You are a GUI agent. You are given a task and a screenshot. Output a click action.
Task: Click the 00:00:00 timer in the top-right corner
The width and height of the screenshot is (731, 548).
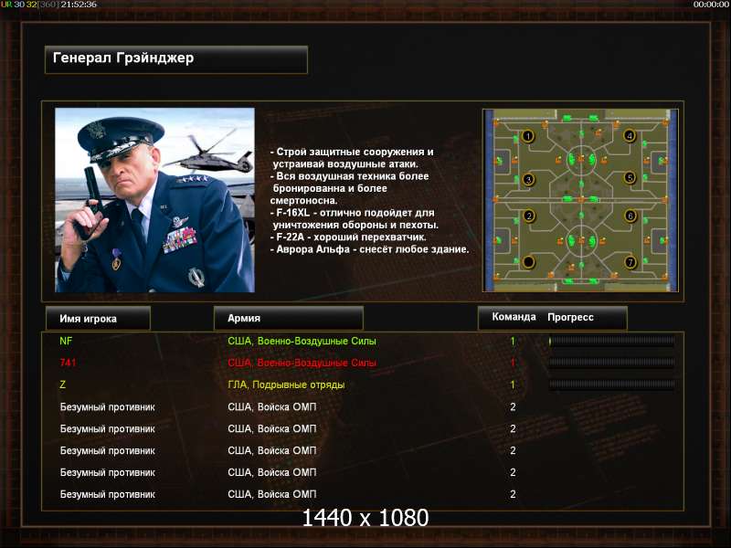coord(711,5)
